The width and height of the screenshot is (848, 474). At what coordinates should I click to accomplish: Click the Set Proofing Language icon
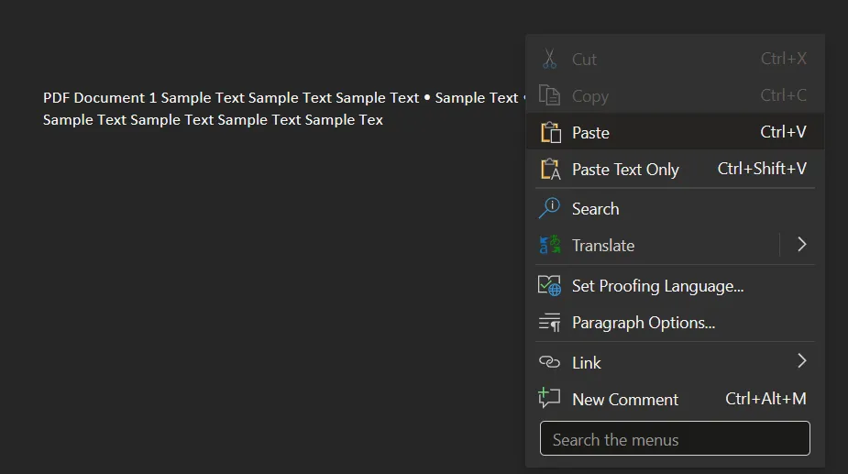coord(550,286)
